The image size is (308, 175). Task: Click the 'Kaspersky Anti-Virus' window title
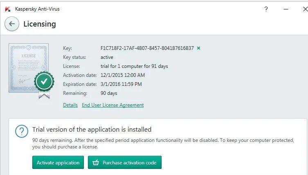pyautogui.click(x=37, y=9)
